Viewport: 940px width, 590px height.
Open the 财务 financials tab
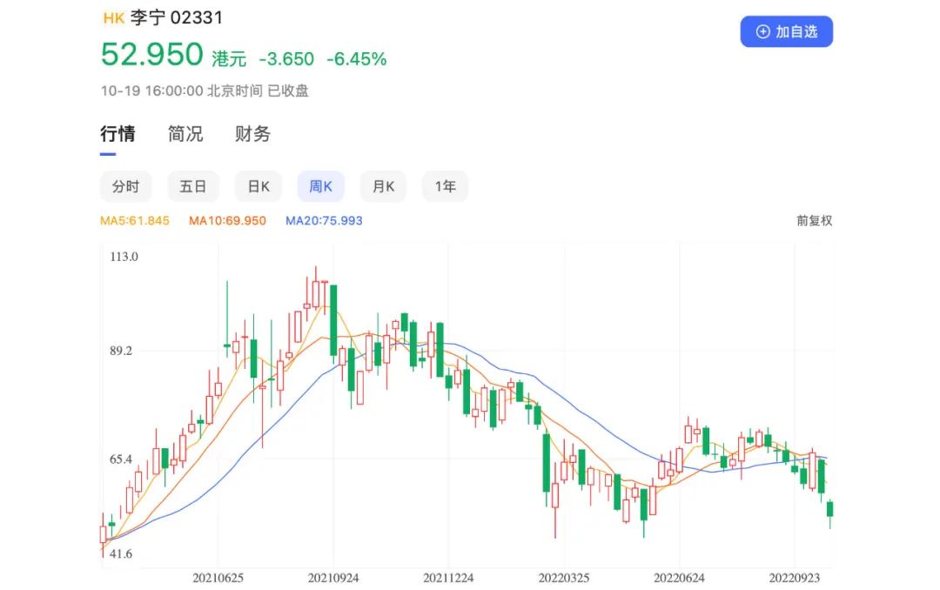252,134
